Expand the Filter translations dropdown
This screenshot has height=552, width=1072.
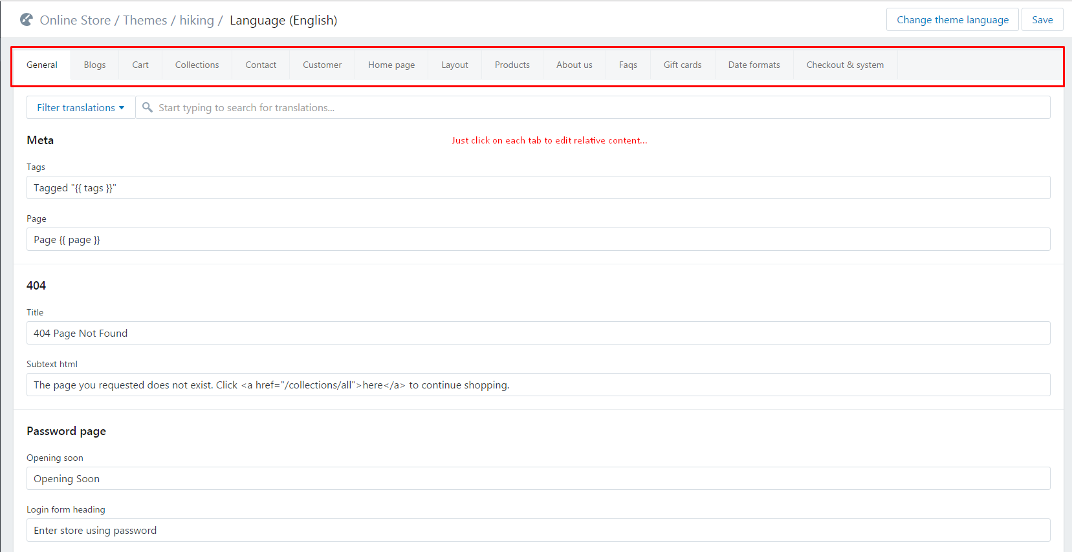click(x=81, y=107)
